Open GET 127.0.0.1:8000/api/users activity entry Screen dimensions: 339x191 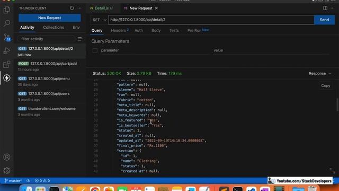[50, 97]
